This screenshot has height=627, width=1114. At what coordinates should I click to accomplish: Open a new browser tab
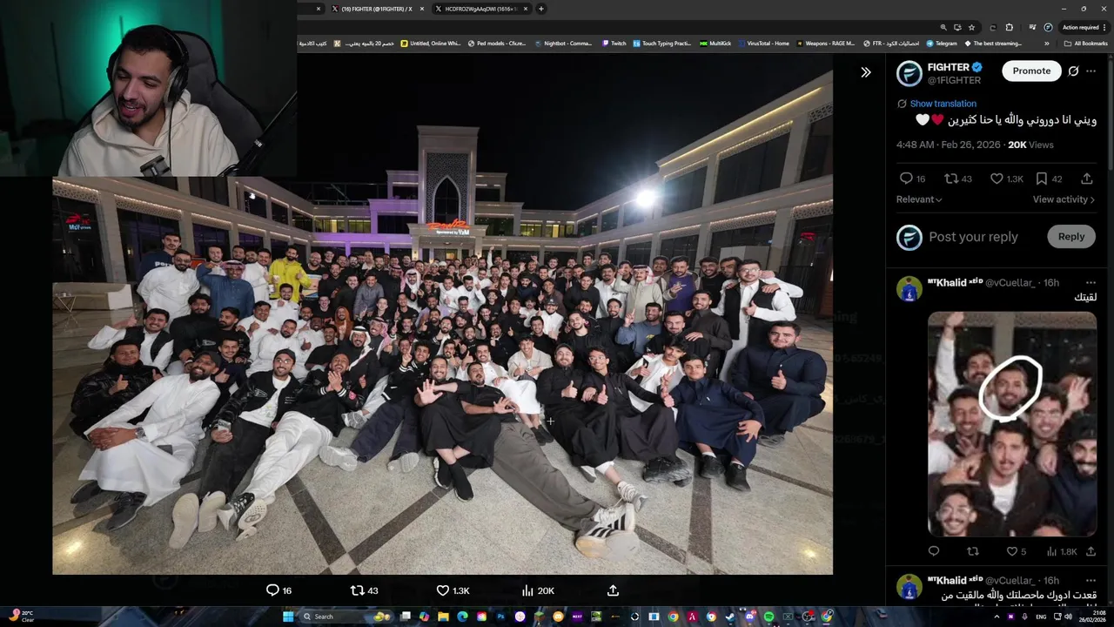[540, 9]
